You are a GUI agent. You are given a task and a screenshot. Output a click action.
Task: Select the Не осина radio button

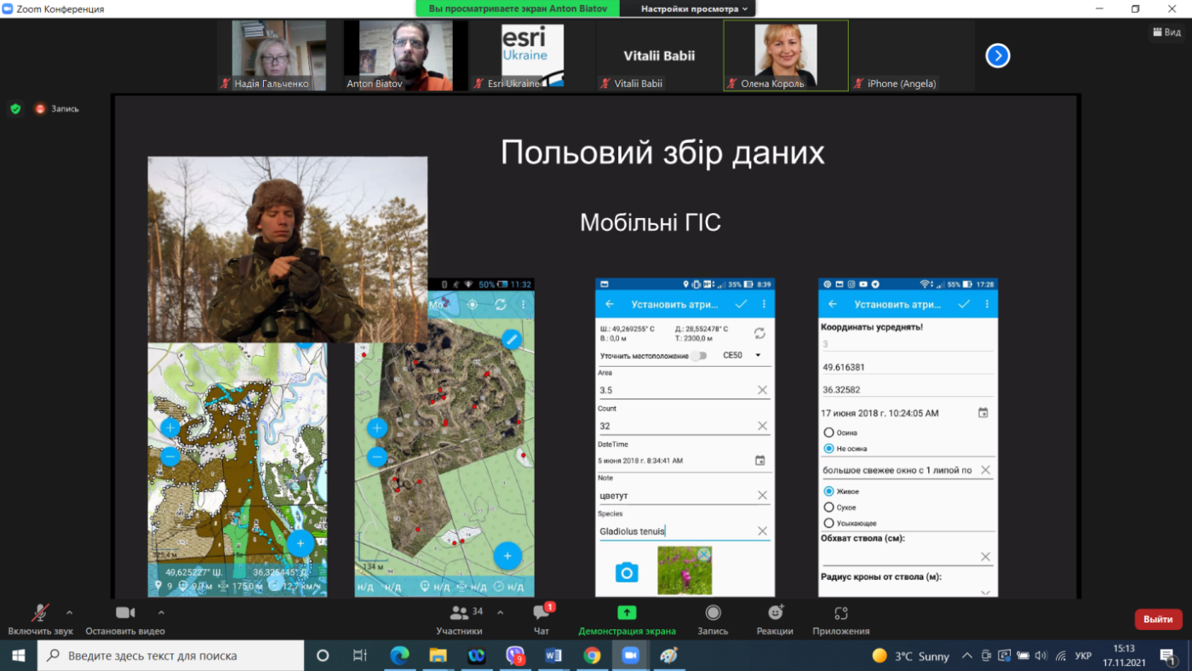[829, 448]
